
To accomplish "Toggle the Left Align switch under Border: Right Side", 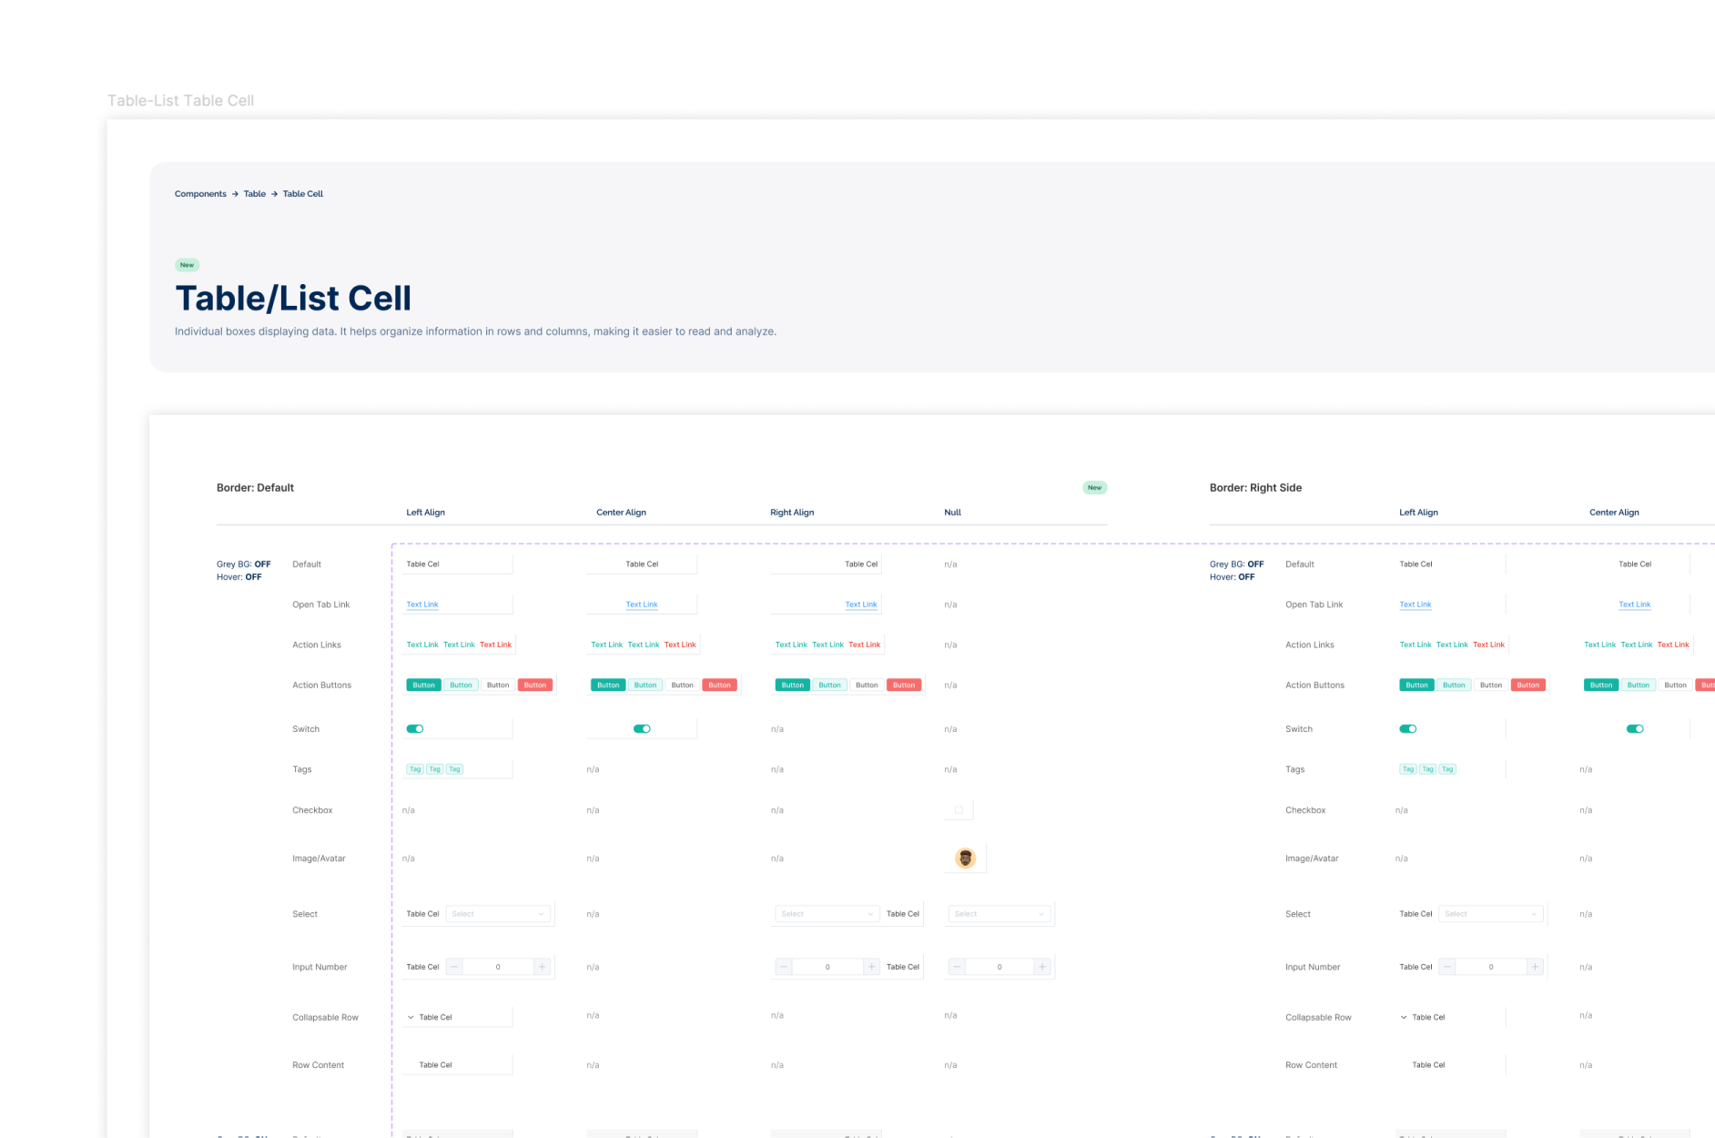I will [x=1408, y=729].
